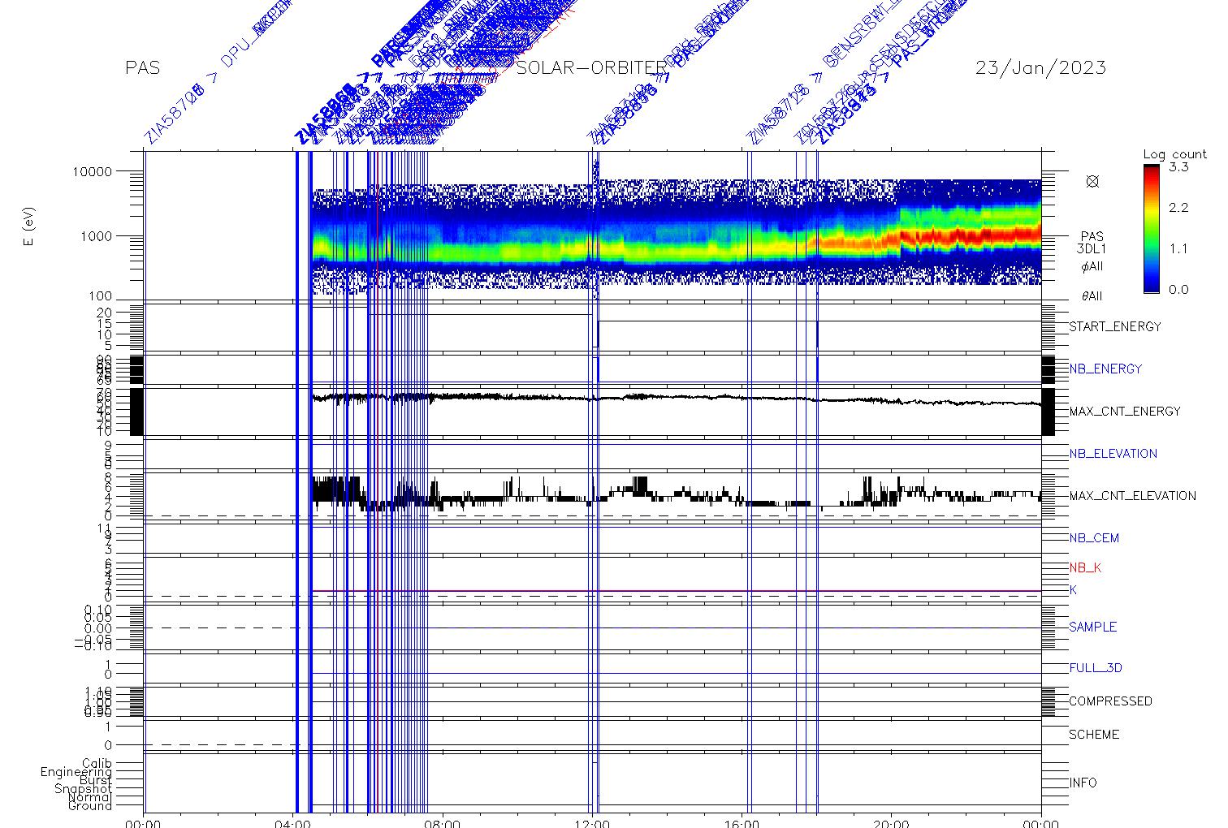Click the 1000 energy axis tick
This screenshot has width=1228, height=828.
click(96, 236)
